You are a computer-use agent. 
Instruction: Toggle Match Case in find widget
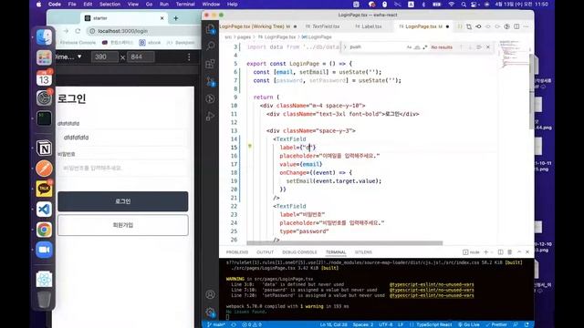click(409, 47)
